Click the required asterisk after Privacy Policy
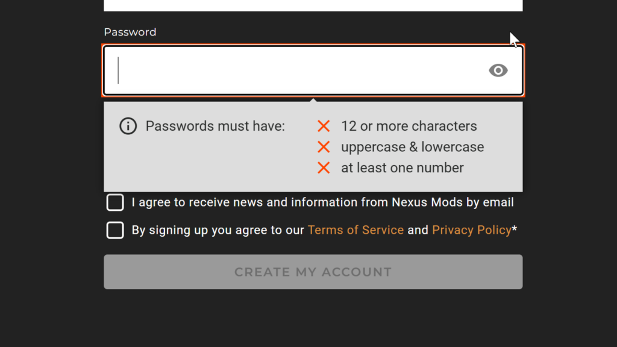617x347 pixels. [515, 229]
